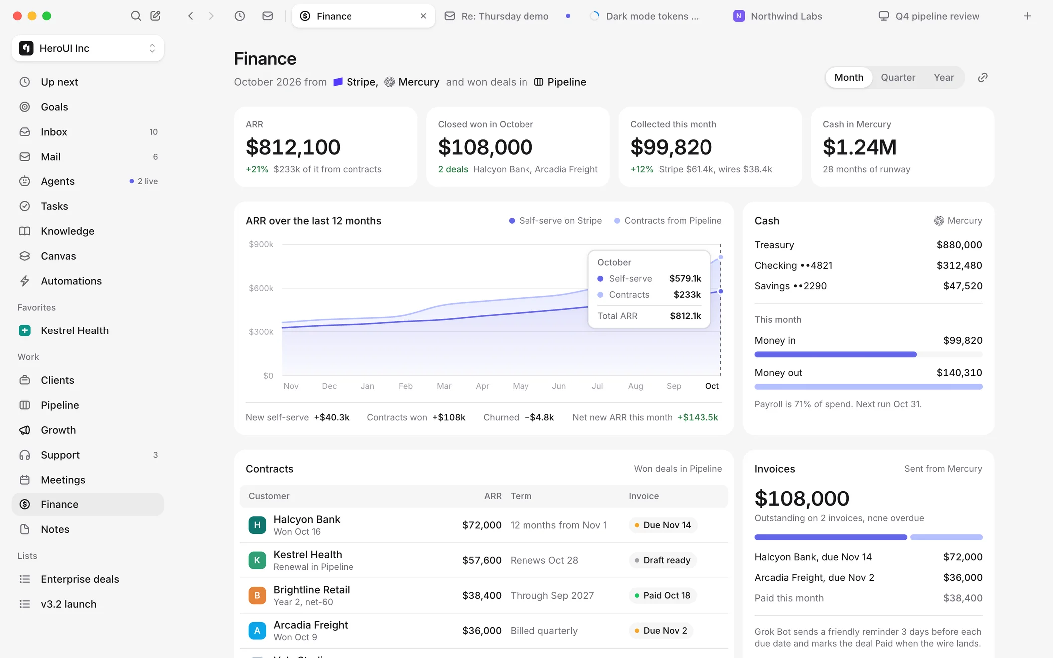Select the Month view toggle

click(849, 77)
